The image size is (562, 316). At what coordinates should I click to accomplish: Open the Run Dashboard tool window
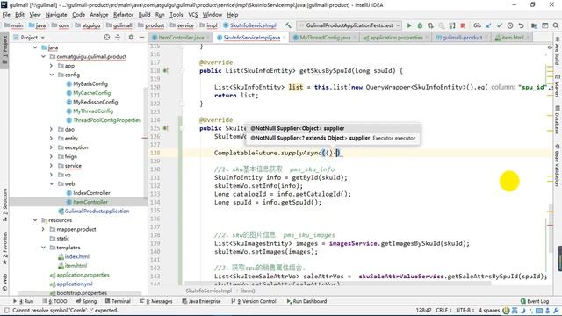[306, 301]
